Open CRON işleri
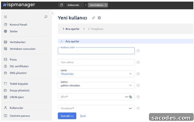194x122 pixels. click(x=17, y=97)
